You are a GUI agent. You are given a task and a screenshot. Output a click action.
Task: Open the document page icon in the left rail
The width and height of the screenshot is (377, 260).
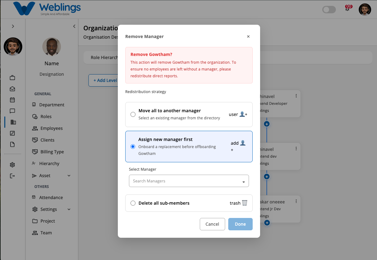[x=12, y=144]
